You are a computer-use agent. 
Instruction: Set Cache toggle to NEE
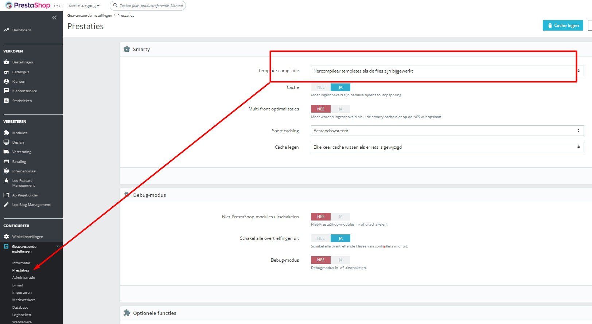pos(321,87)
